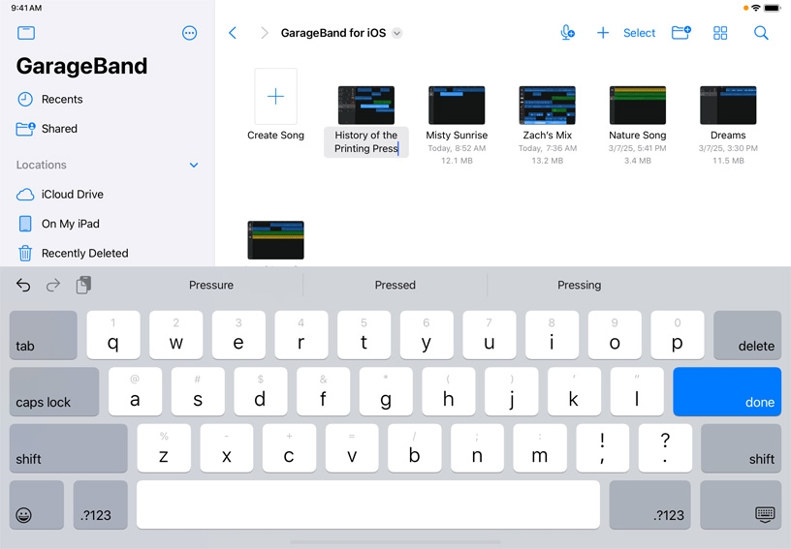The image size is (791, 549).
Task: Go back to previous folder
Action: coord(233,33)
